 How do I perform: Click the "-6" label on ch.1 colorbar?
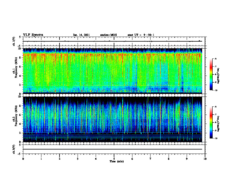215,58
